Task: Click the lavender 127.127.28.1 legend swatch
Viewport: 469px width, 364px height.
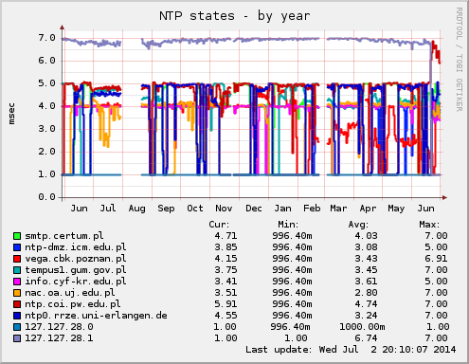Action: click(17, 338)
